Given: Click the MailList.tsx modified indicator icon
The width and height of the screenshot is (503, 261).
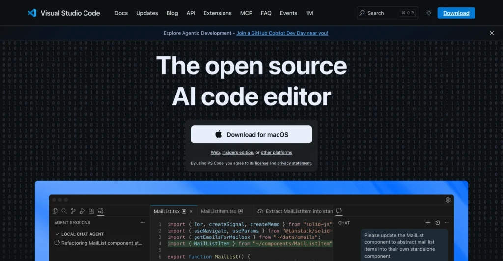Looking at the screenshot, I should (x=184, y=211).
